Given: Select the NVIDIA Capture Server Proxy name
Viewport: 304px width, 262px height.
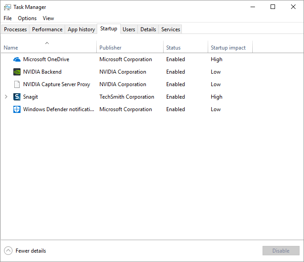Looking at the screenshot, I should [x=57, y=84].
